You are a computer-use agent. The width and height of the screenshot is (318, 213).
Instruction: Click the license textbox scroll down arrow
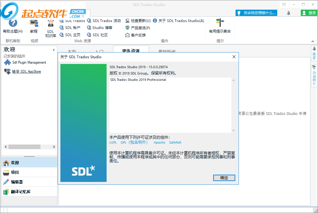click(234, 130)
